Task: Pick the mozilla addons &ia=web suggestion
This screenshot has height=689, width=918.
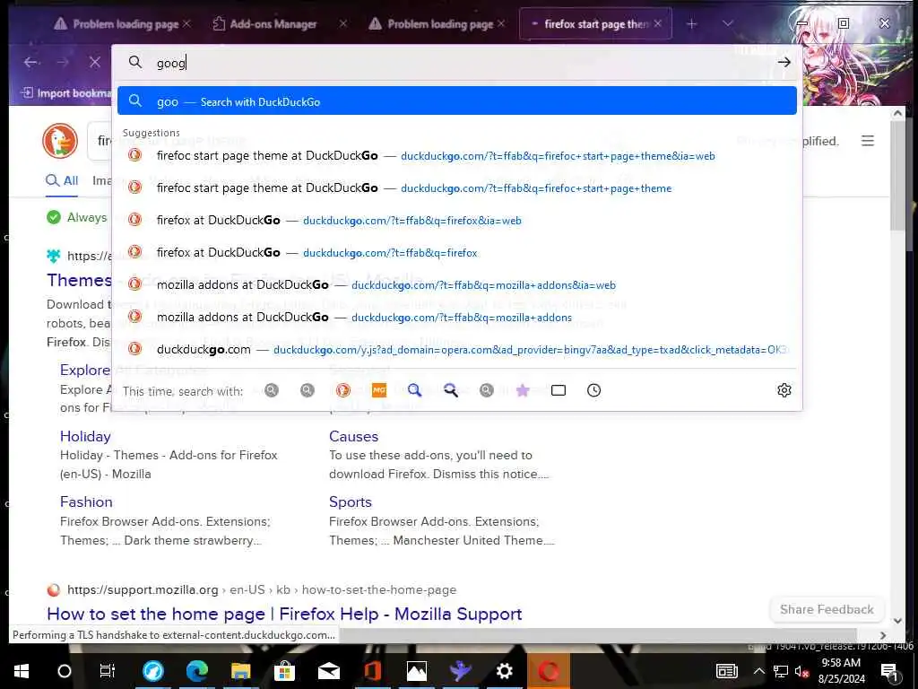Action: pos(456,284)
